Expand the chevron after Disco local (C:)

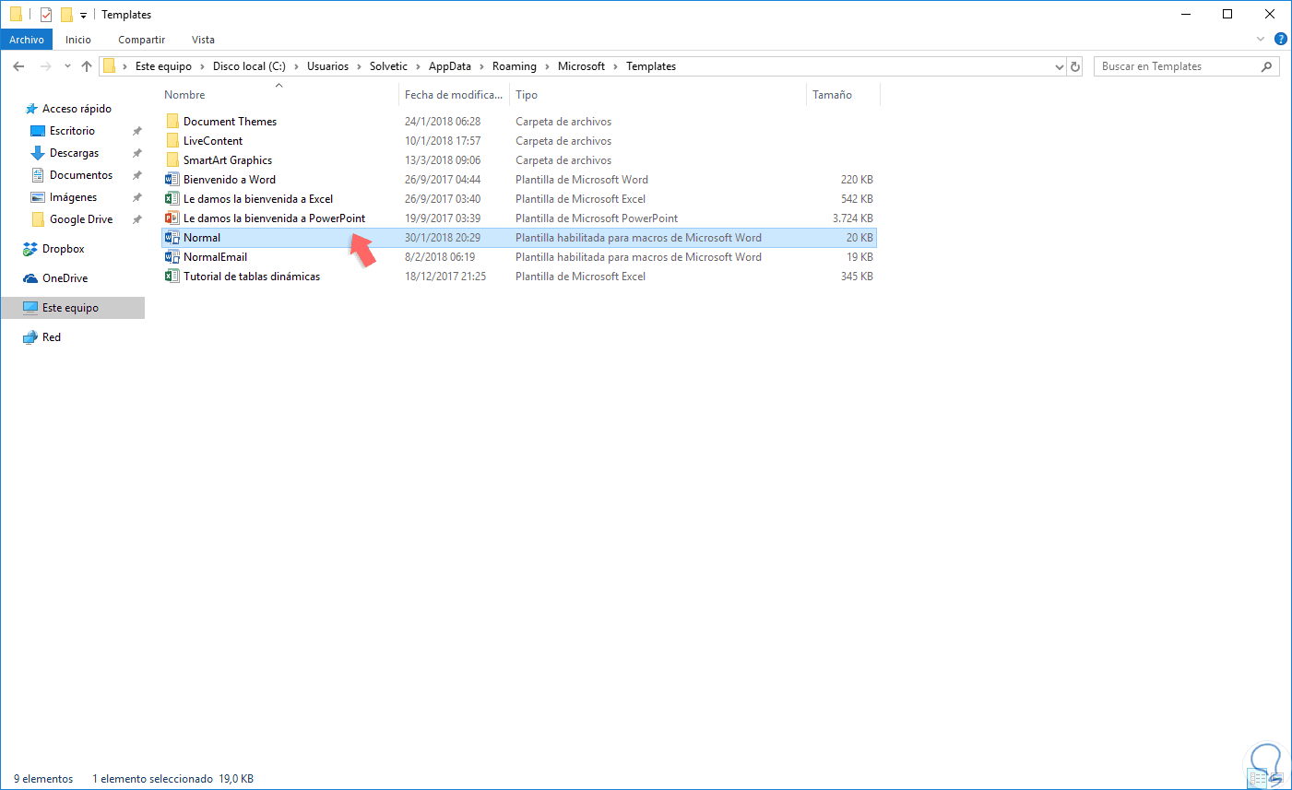(297, 66)
